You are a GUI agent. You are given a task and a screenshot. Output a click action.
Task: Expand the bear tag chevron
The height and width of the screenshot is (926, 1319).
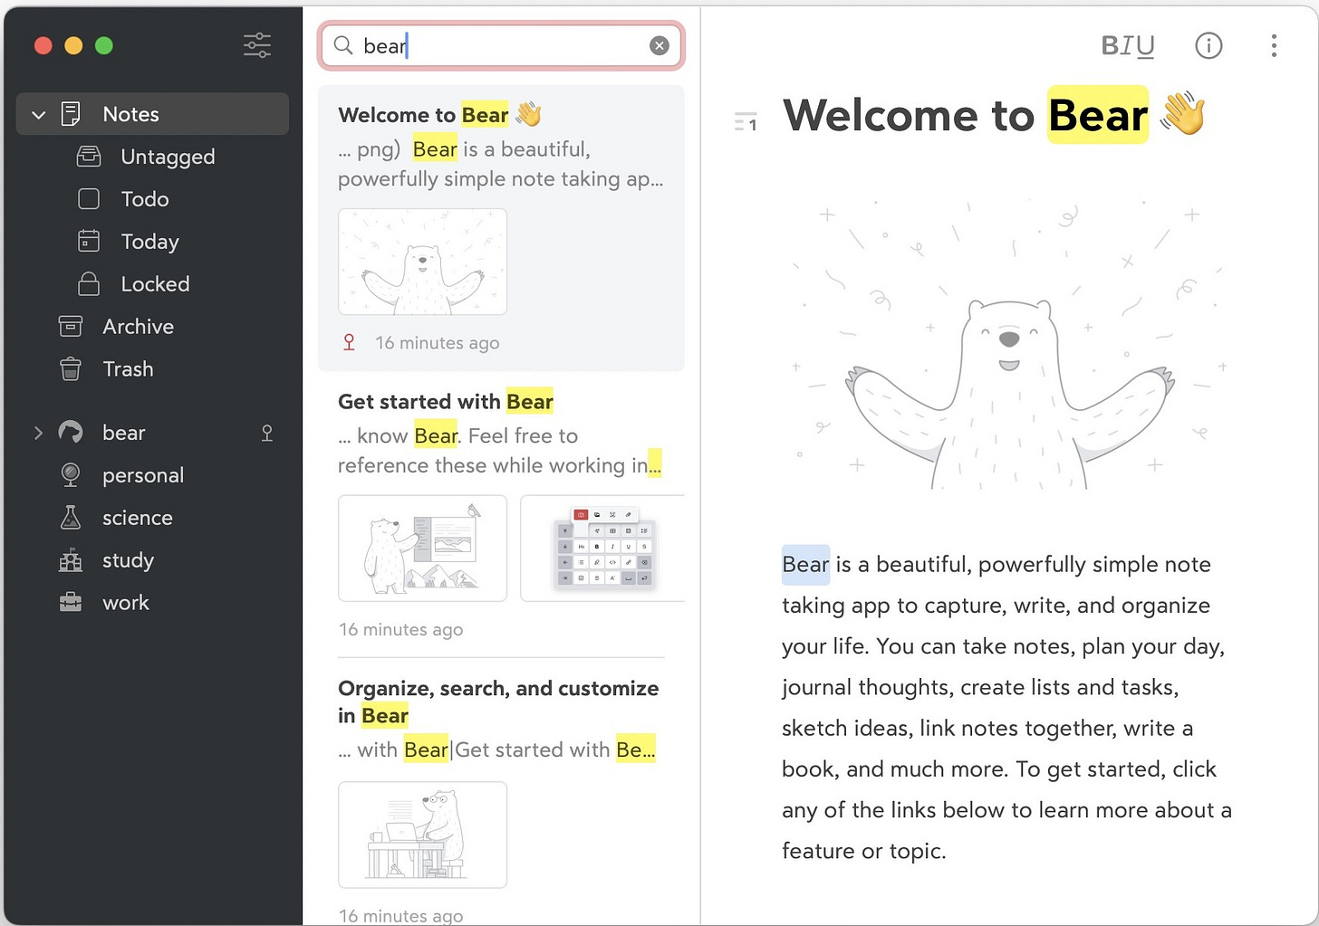tap(38, 433)
